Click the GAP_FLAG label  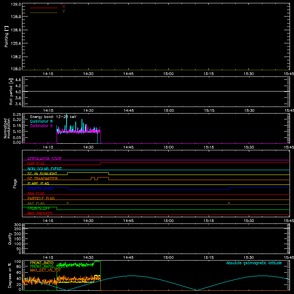(x=36, y=164)
